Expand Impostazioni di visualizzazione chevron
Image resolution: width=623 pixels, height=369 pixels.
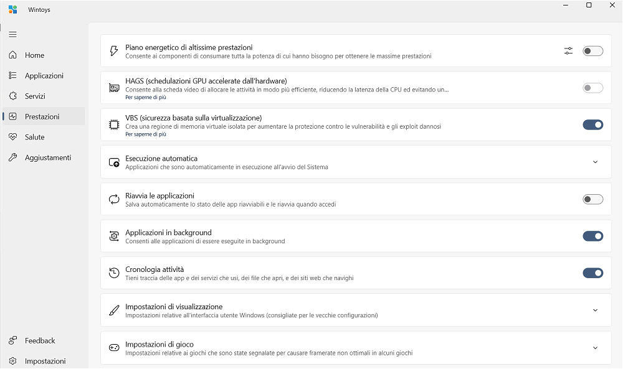(595, 310)
